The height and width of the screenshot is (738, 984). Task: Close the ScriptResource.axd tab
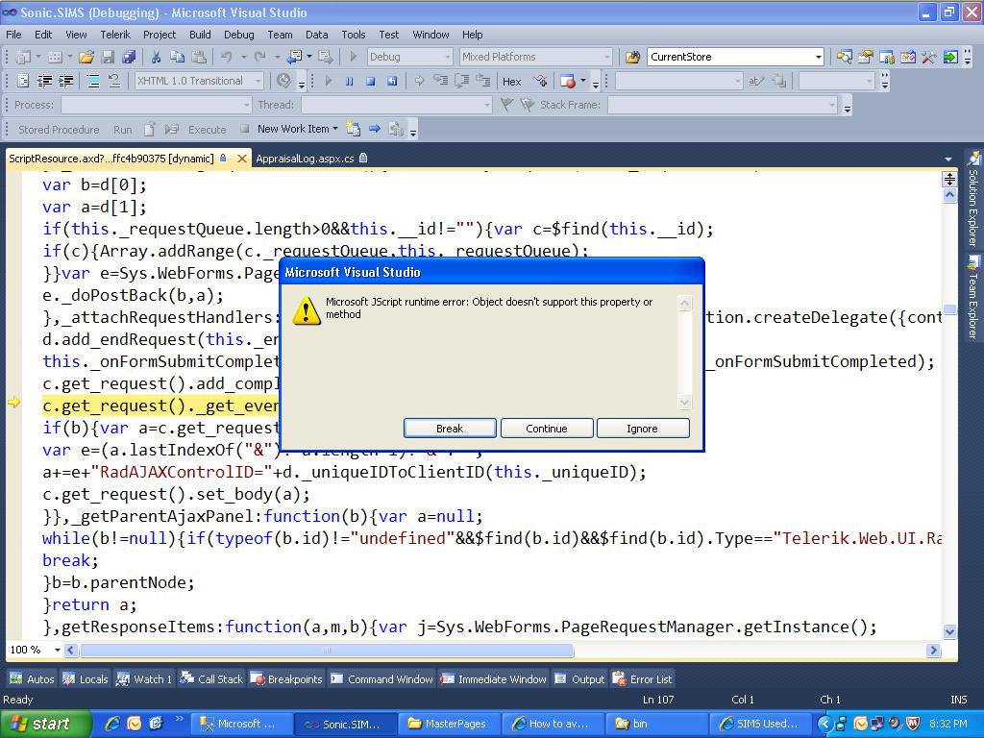[241, 159]
